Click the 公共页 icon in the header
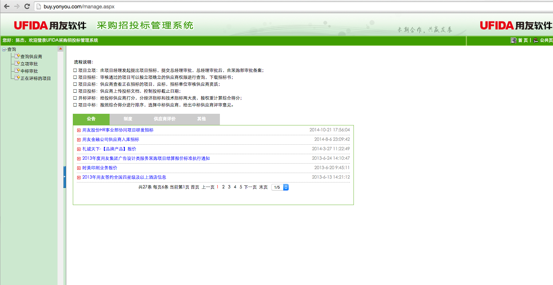Viewport: 553px width, 285px height. pos(536,40)
